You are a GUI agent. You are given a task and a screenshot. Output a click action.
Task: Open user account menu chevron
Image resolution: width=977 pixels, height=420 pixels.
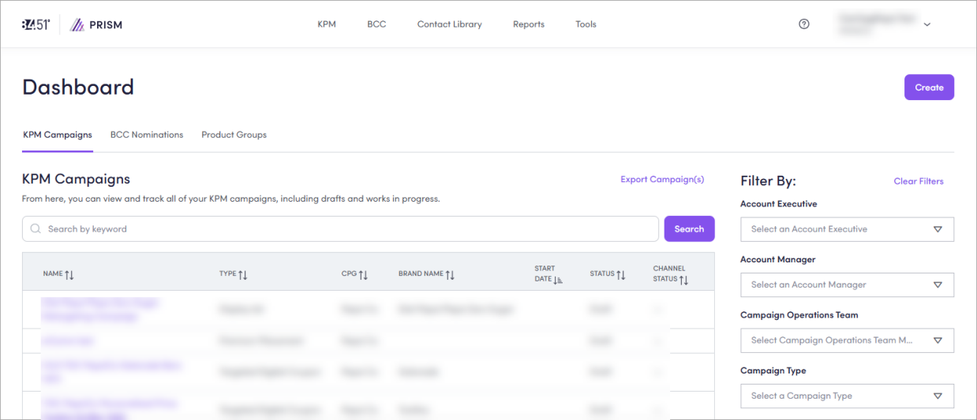pyautogui.click(x=927, y=24)
